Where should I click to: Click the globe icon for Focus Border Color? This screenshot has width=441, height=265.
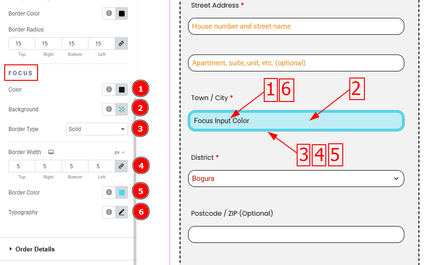109,193
